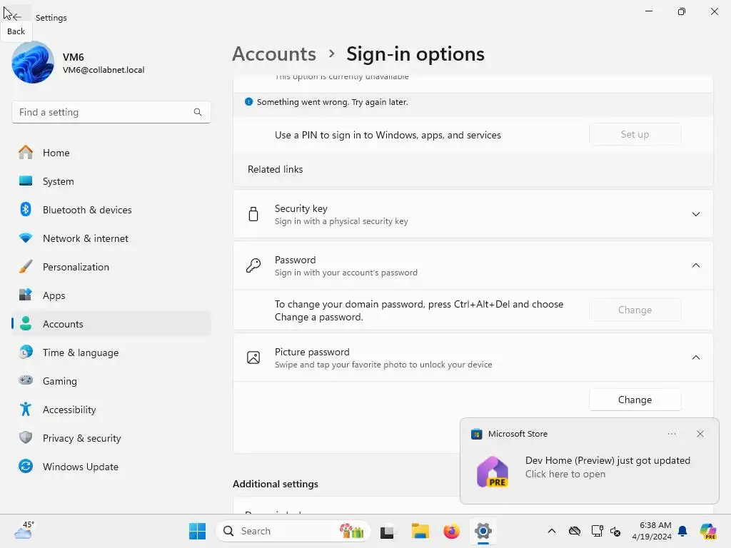Click the taskbar Search box
Viewport: 731px width, 548px height.
click(293, 531)
